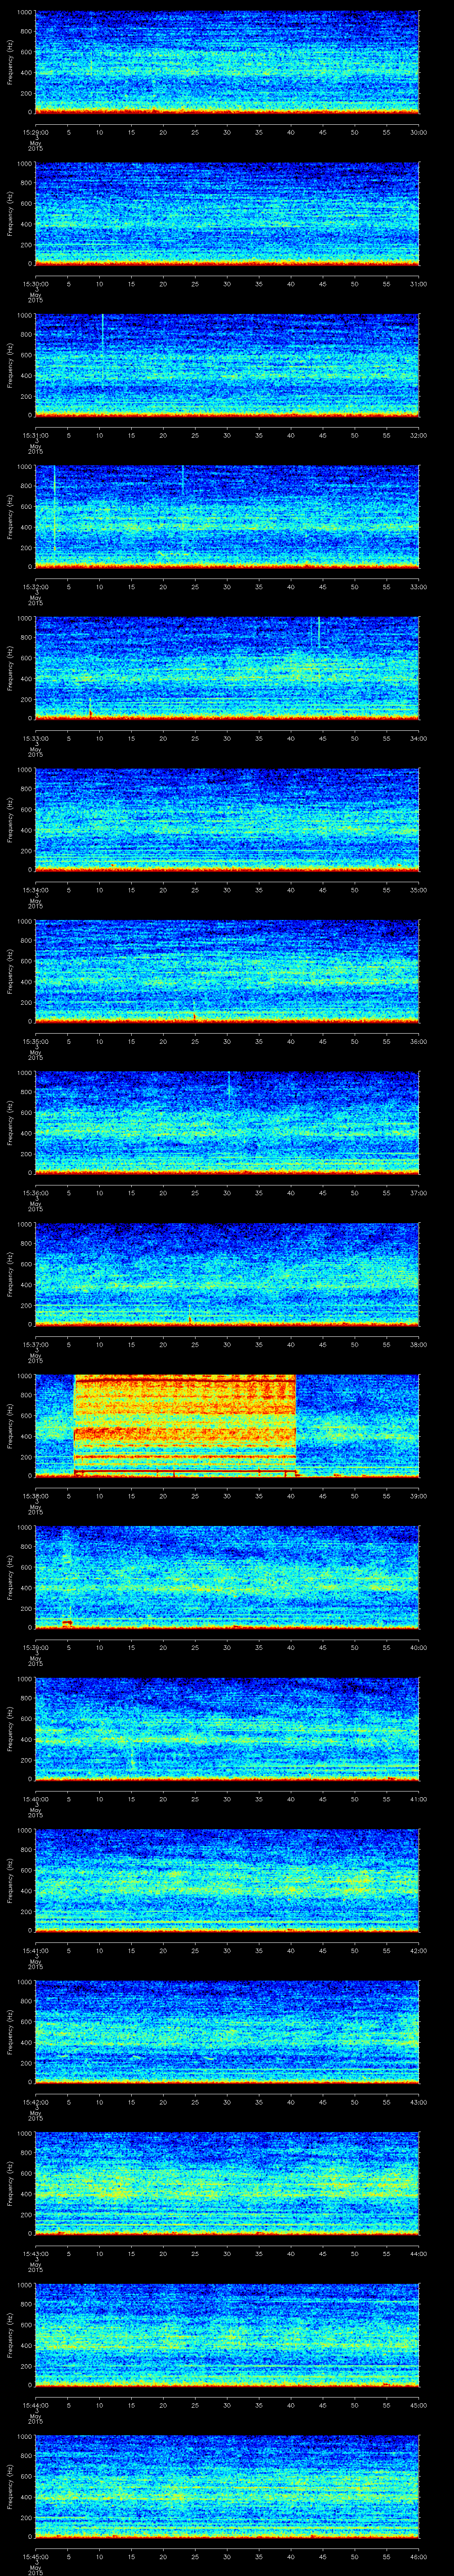454x2576 pixels.
Task: Click Frequency (Hz) axis label of top spectrogram
Action: pos(9,62)
